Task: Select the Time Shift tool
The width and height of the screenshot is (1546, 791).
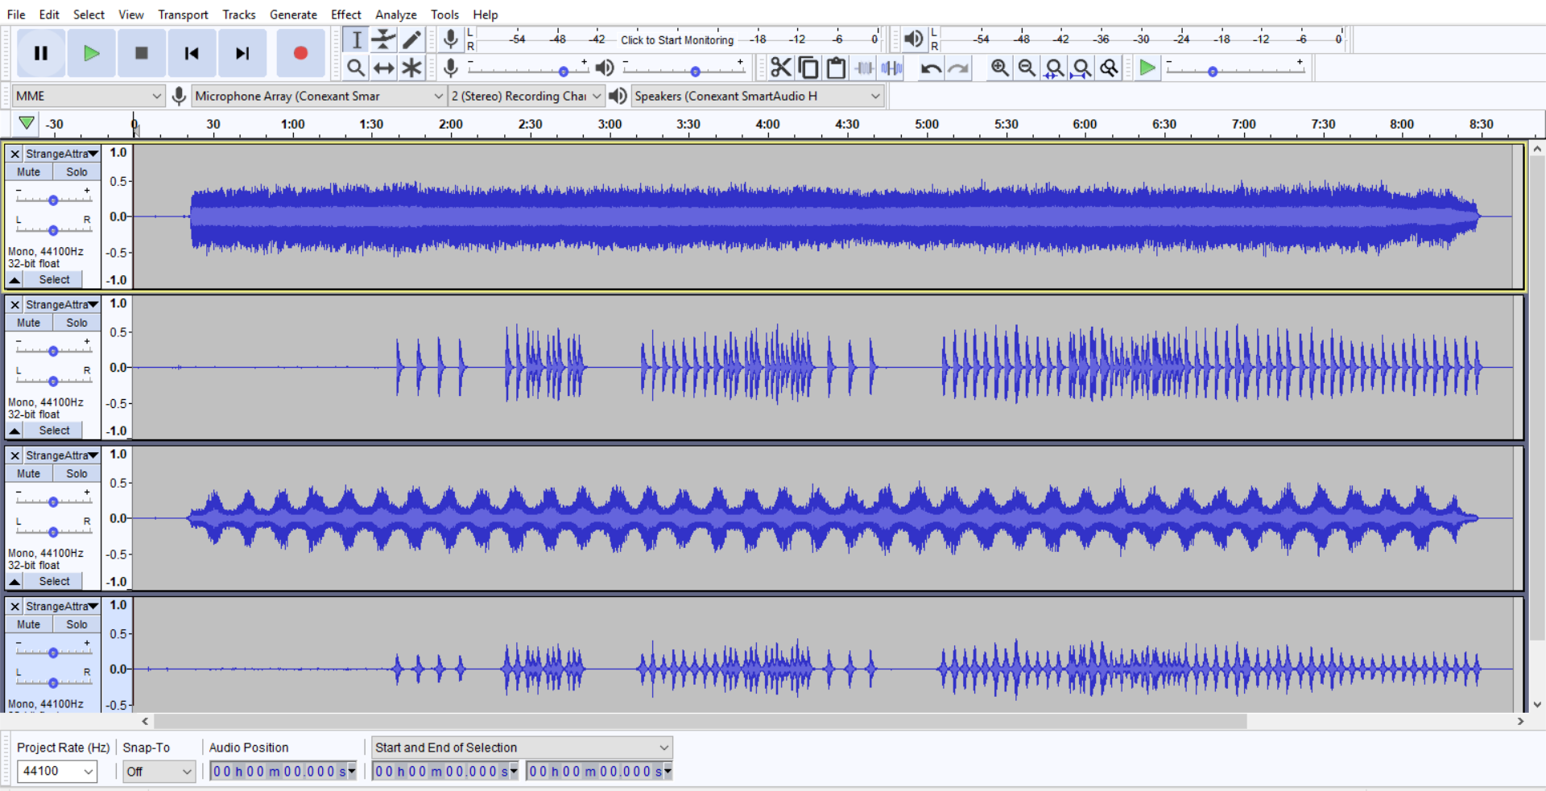Action: pos(384,68)
